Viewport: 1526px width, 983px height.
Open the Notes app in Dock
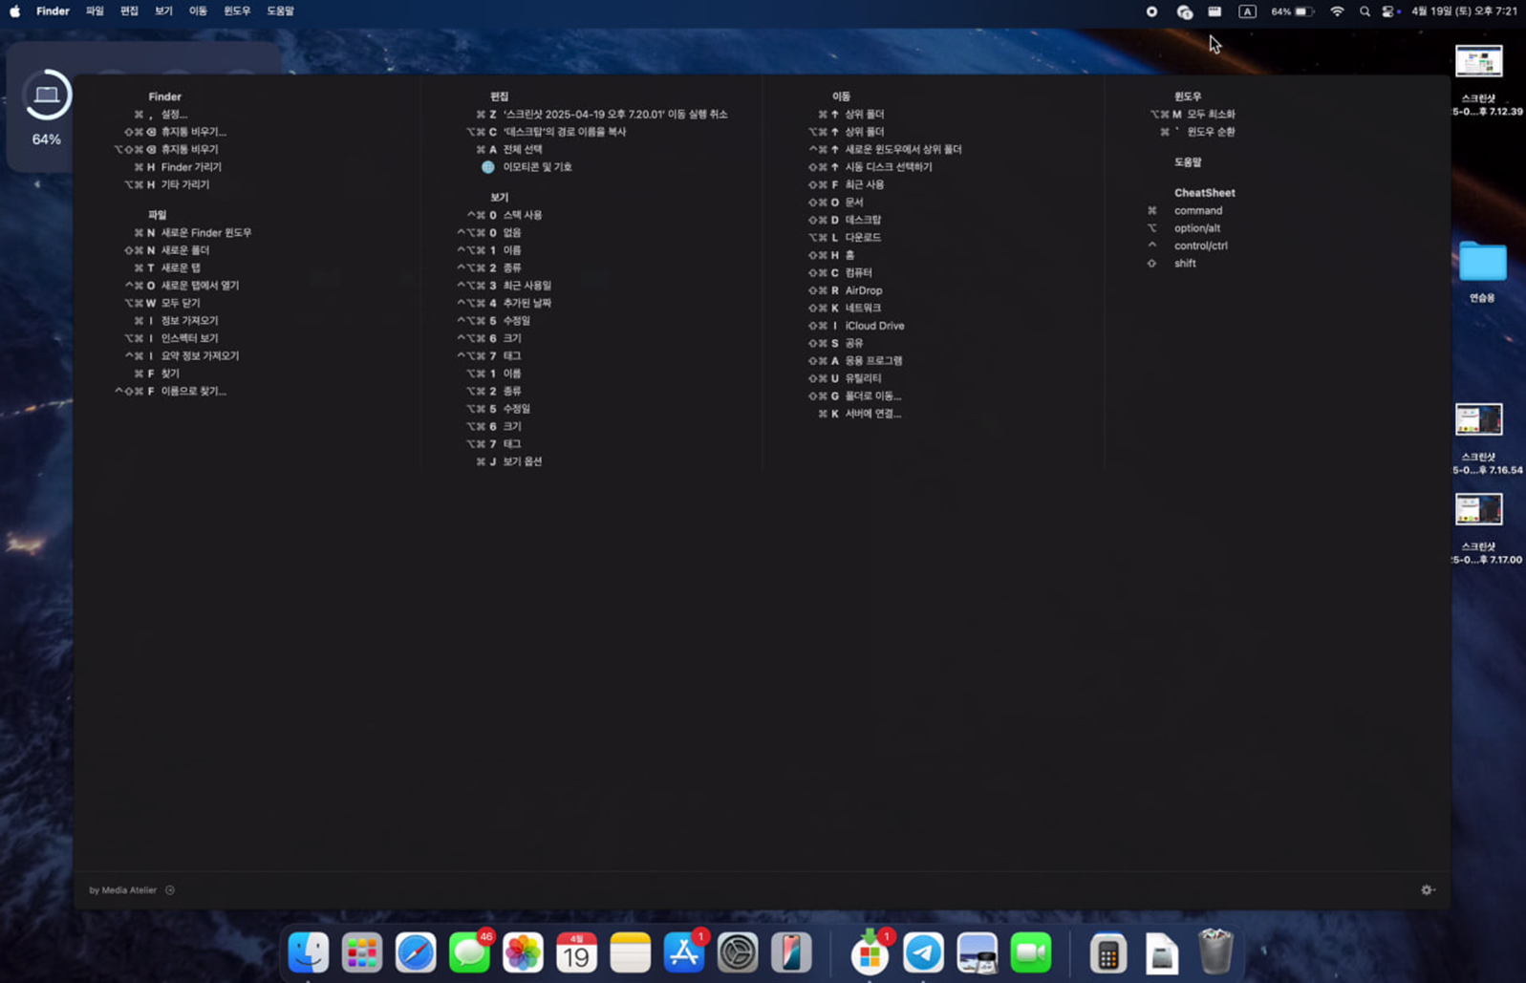pyautogui.click(x=630, y=952)
